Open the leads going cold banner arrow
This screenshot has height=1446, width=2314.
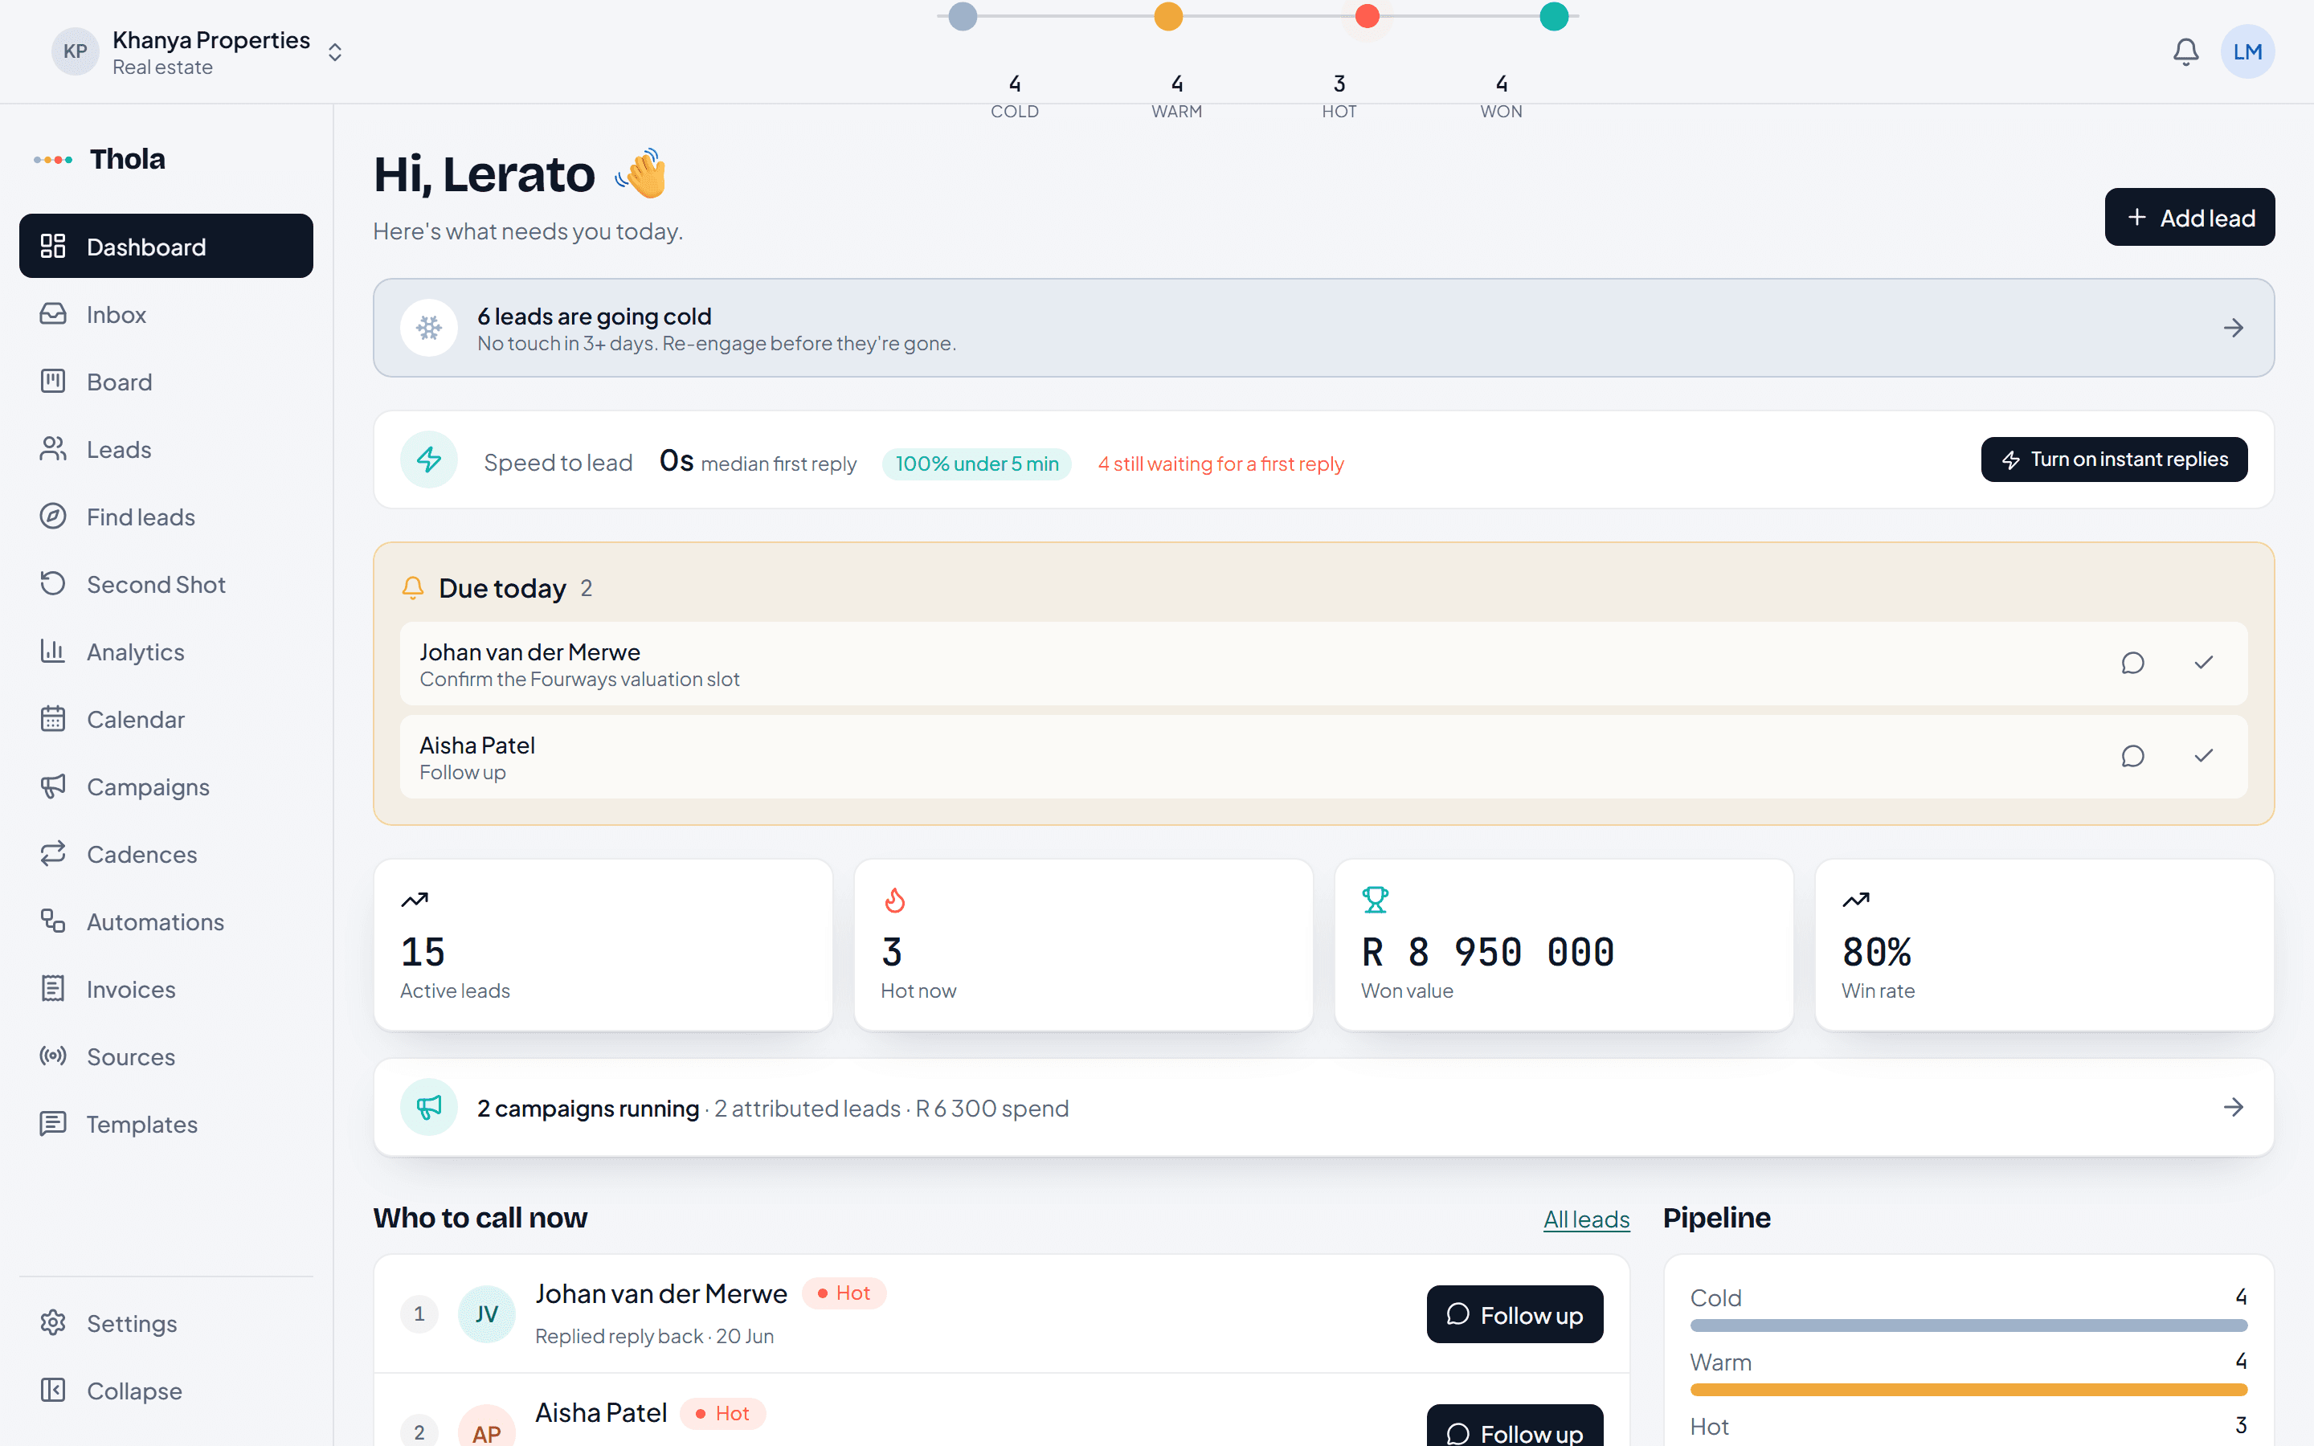[2233, 328]
